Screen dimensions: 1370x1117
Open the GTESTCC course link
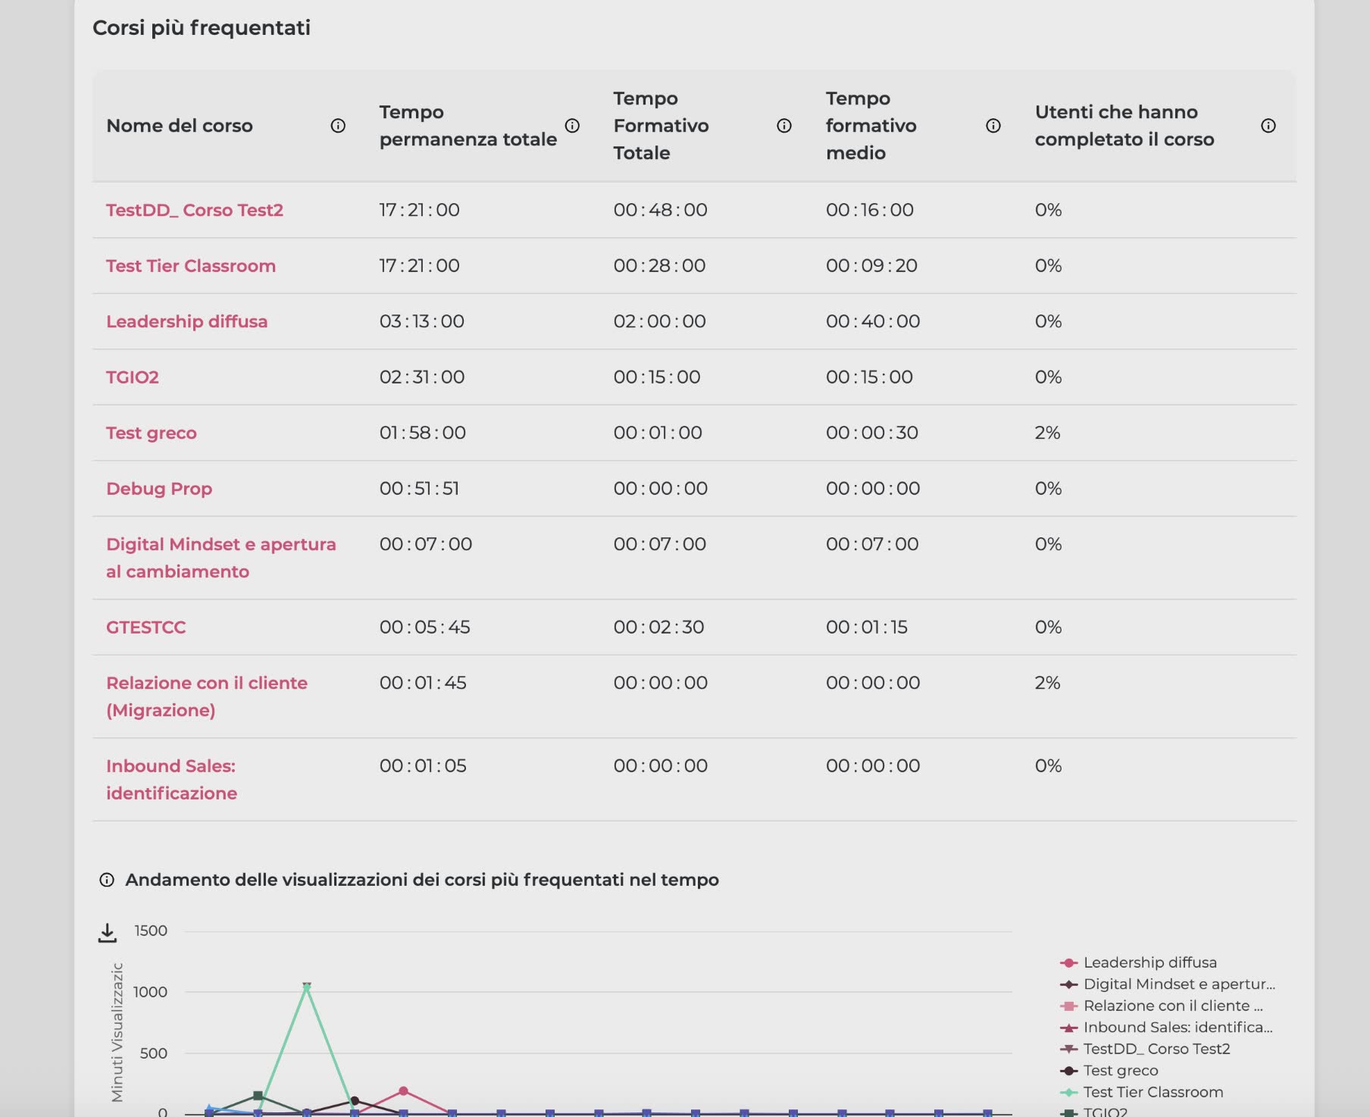tap(145, 627)
